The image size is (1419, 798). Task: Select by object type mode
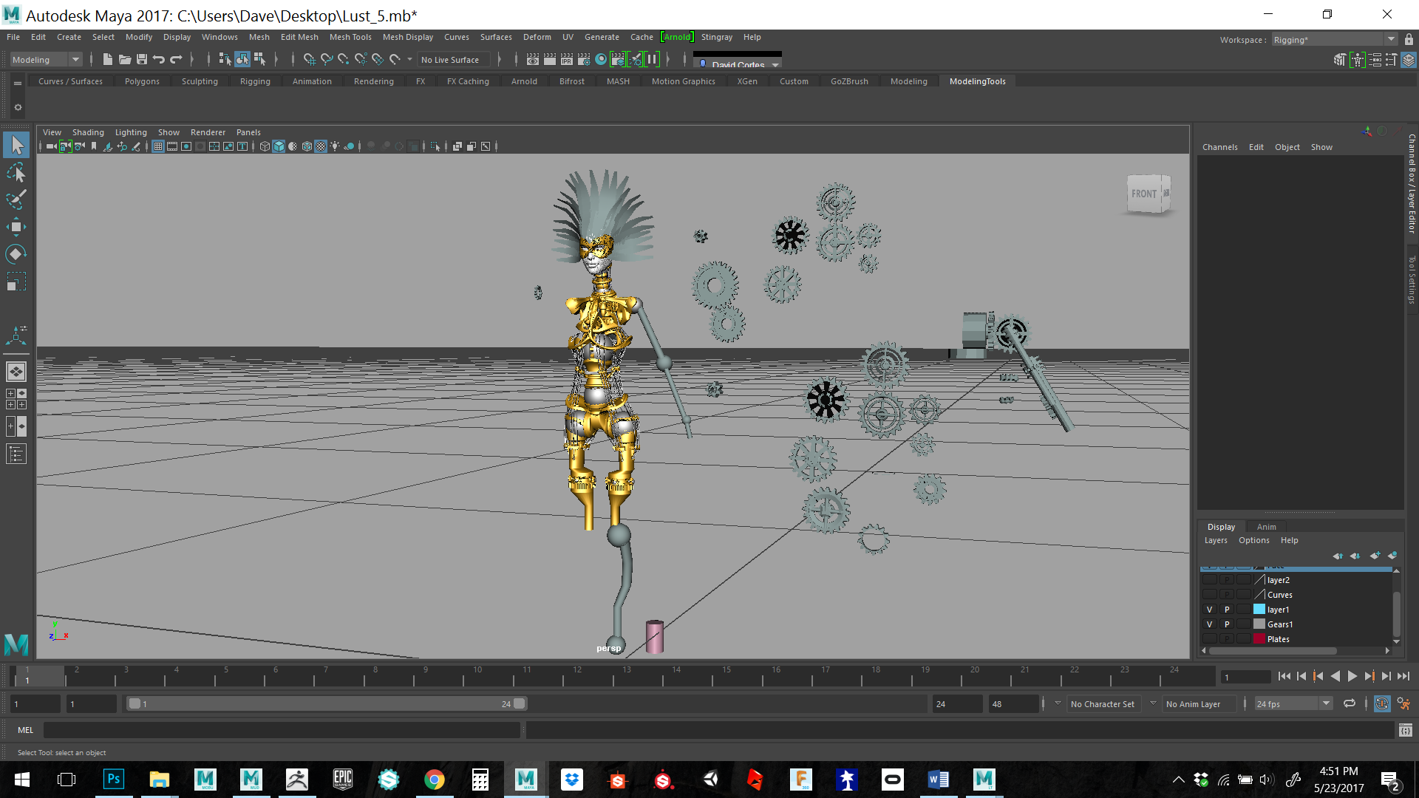click(242, 60)
